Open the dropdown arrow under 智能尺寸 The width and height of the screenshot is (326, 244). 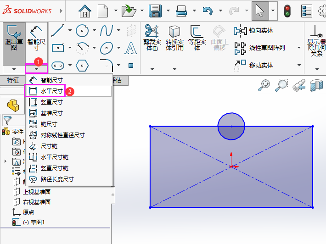tap(36, 69)
